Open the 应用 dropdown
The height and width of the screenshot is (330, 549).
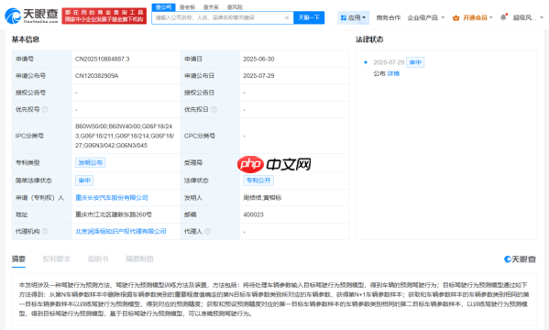[x=353, y=17]
